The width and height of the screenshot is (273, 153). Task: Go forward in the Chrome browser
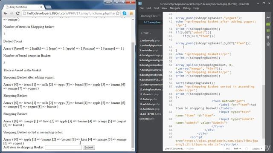click(x=12, y=13)
